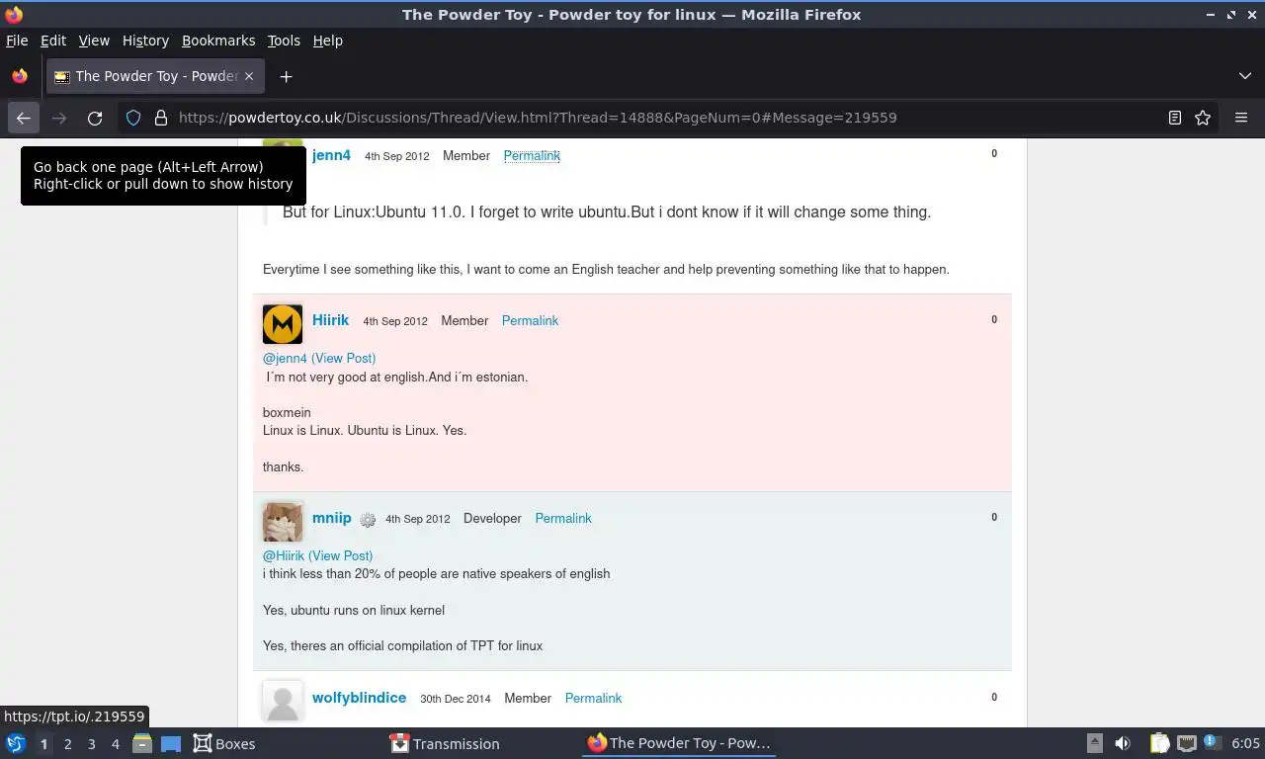Open Permalink for jenn4's post
Viewport: 1265px width, 759px height.
pos(532,156)
